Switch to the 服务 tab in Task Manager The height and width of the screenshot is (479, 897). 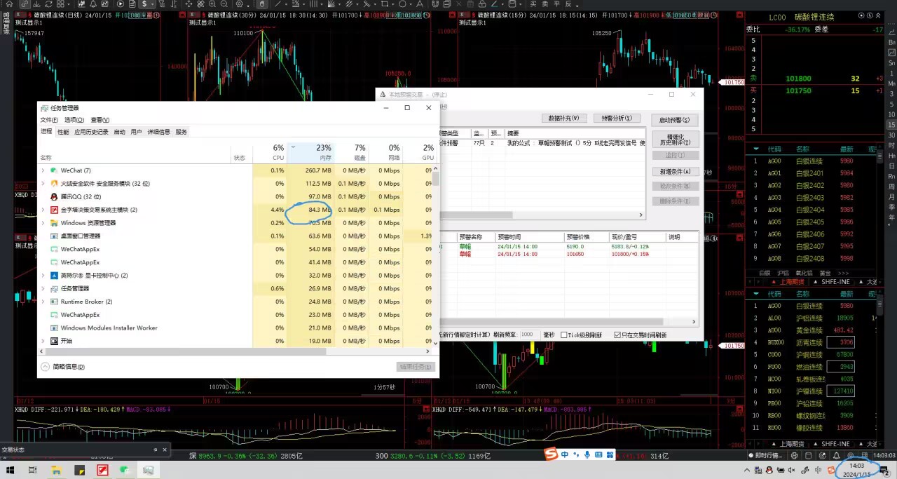point(182,132)
